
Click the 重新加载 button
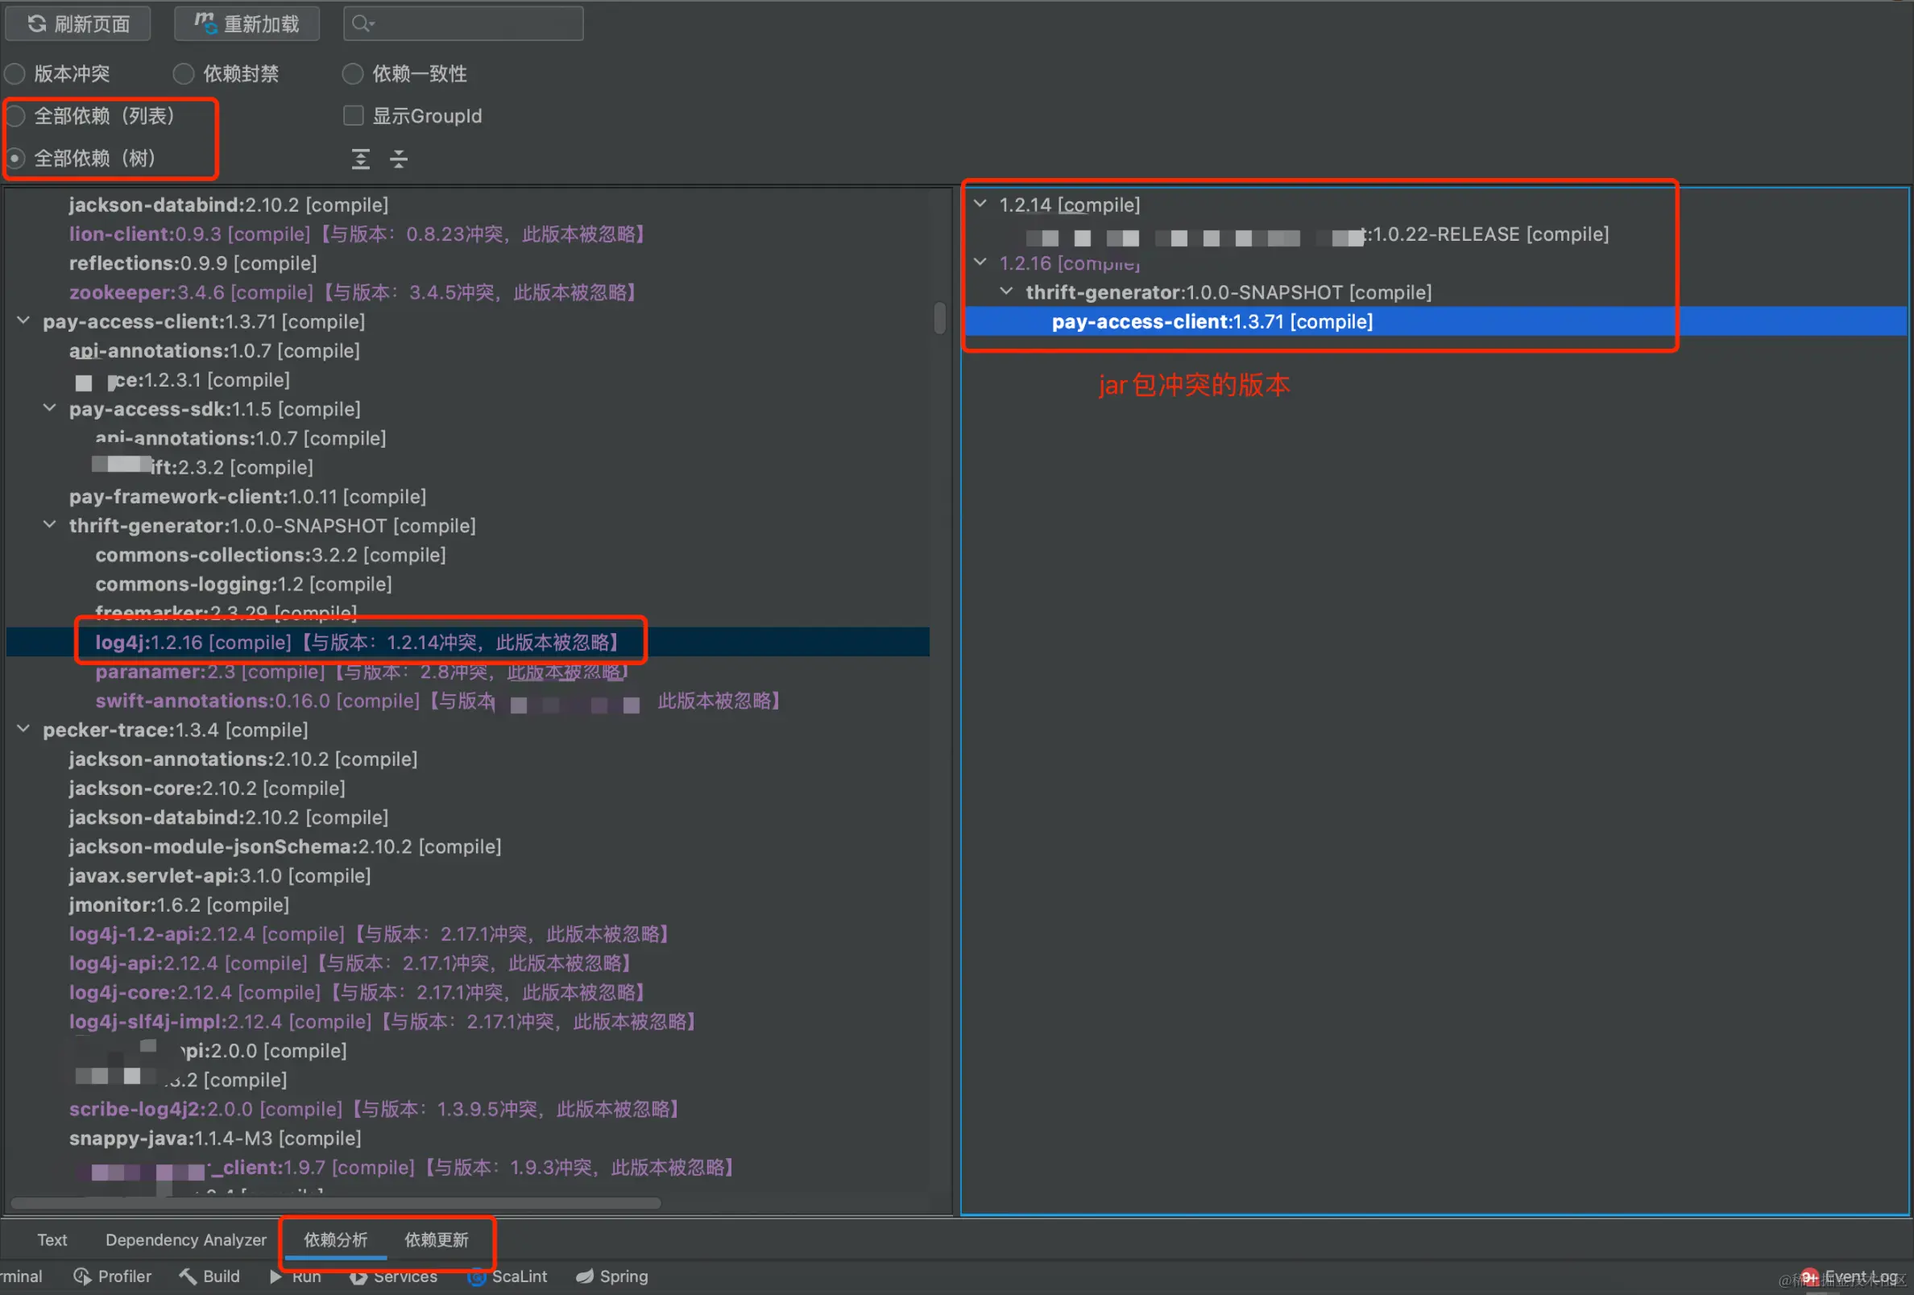click(246, 24)
